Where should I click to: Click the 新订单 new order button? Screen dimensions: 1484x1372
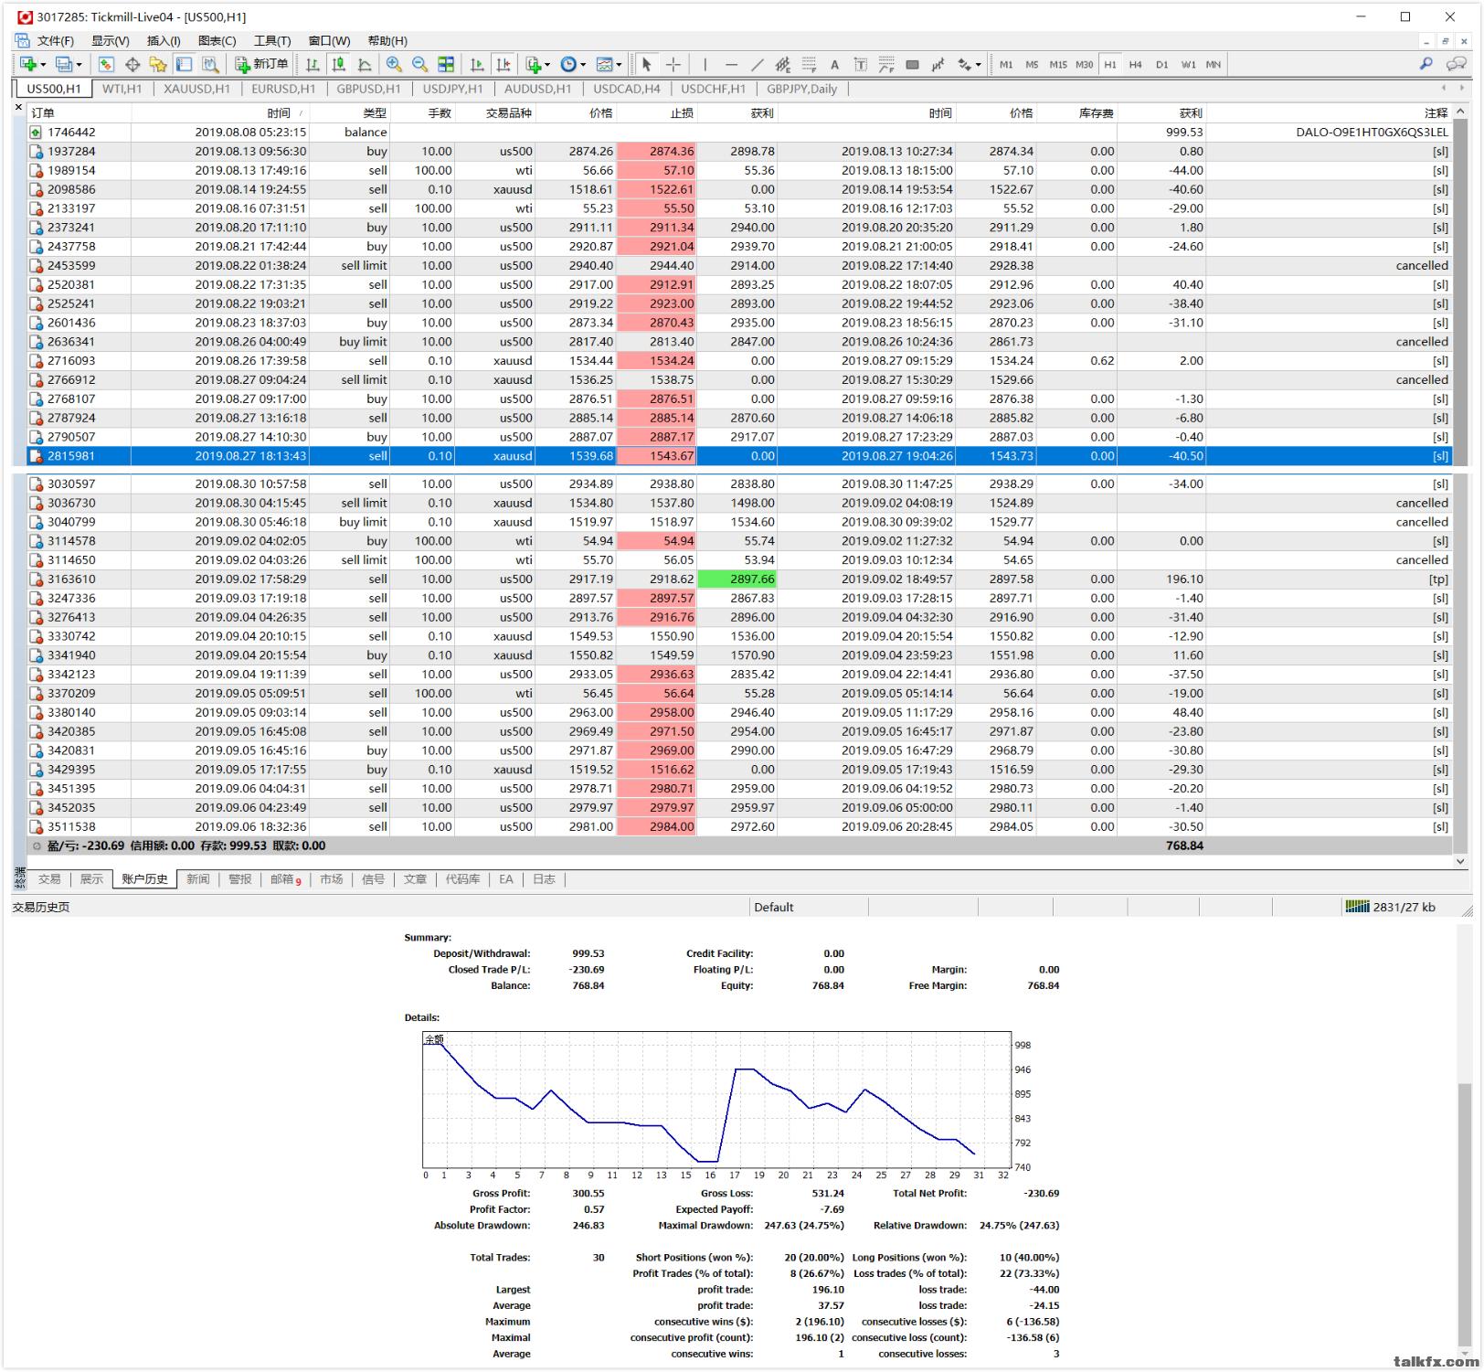[261, 64]
